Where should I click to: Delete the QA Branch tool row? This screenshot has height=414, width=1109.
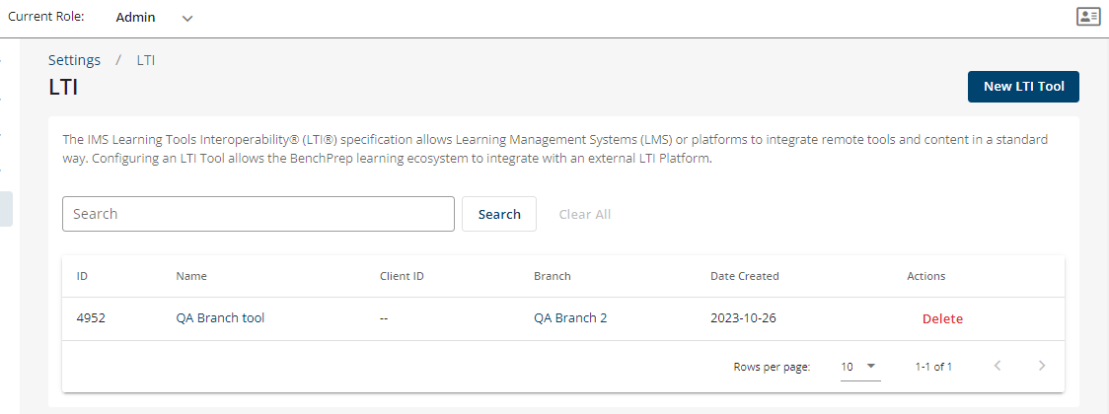coord(942,318)
